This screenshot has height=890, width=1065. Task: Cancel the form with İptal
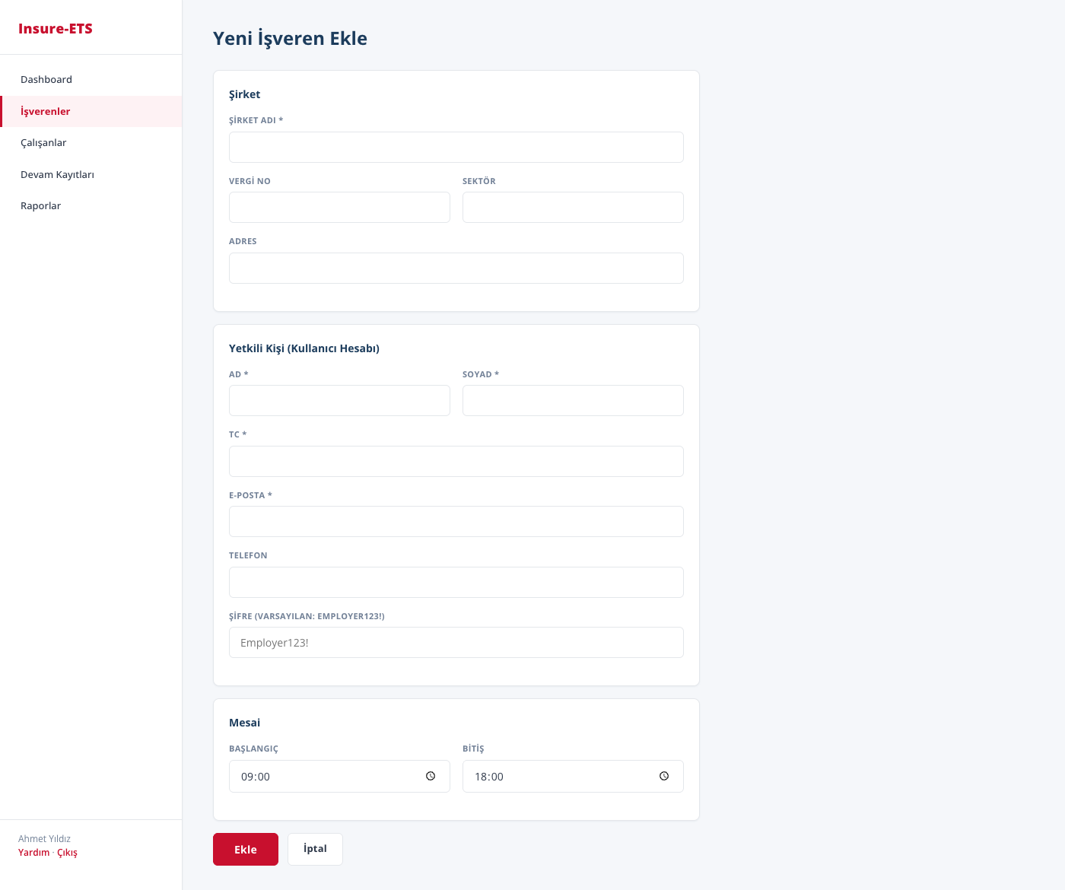click(315, 849)
